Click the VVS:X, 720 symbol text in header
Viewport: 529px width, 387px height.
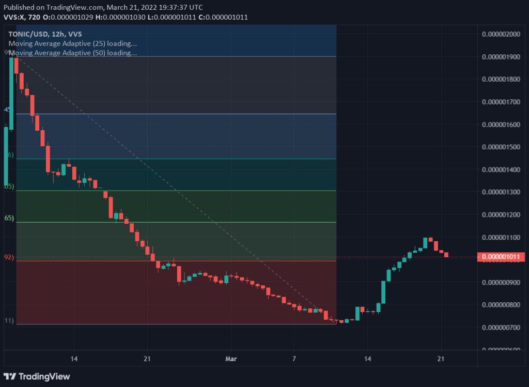point(22,17)
